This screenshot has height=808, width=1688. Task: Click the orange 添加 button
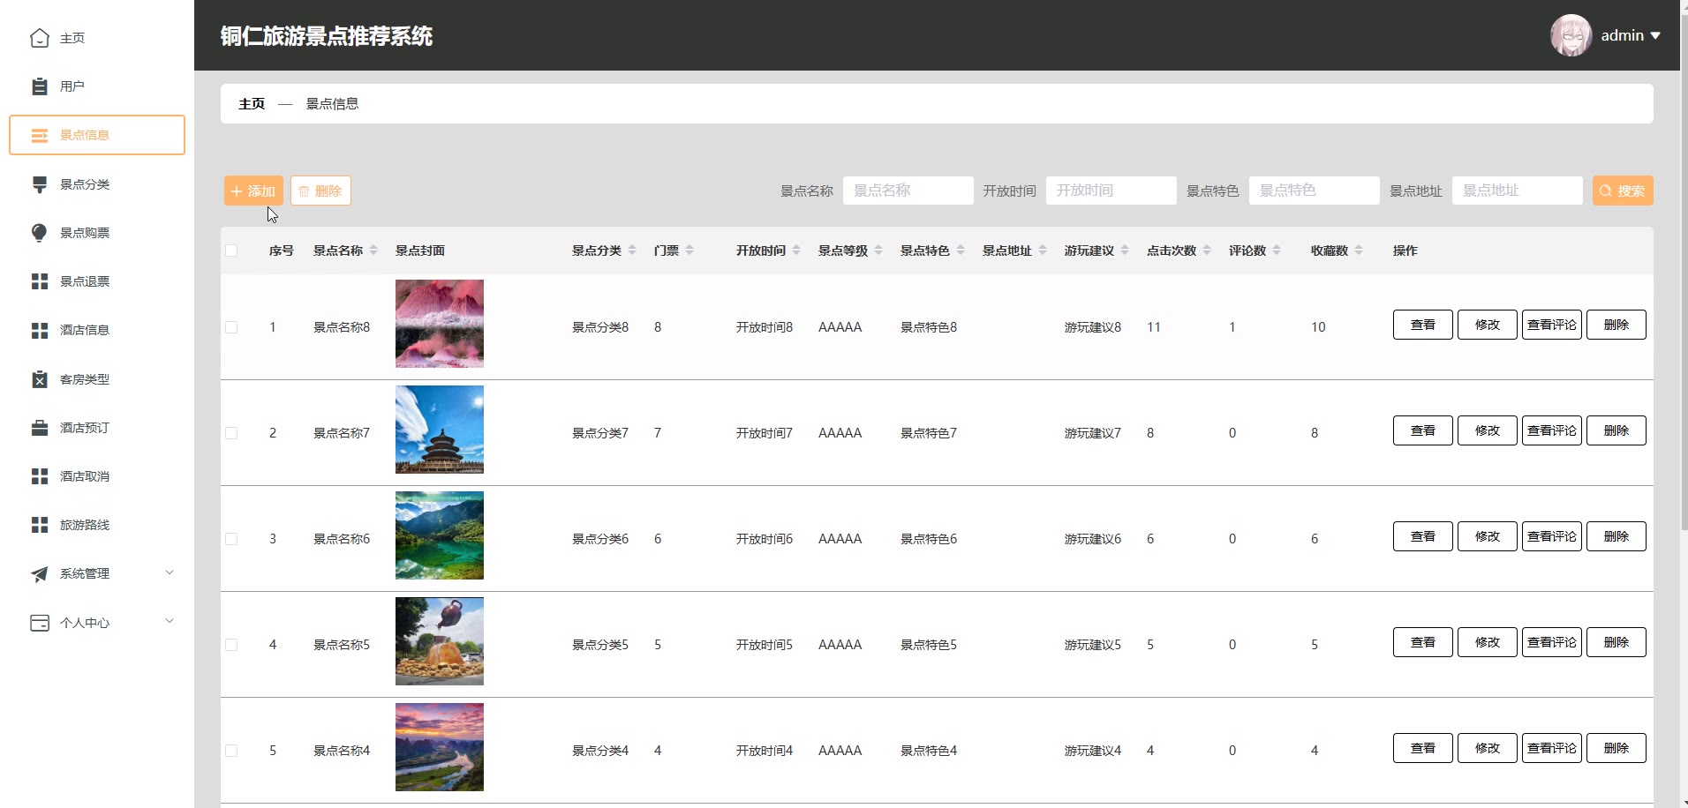coord(253,191)
